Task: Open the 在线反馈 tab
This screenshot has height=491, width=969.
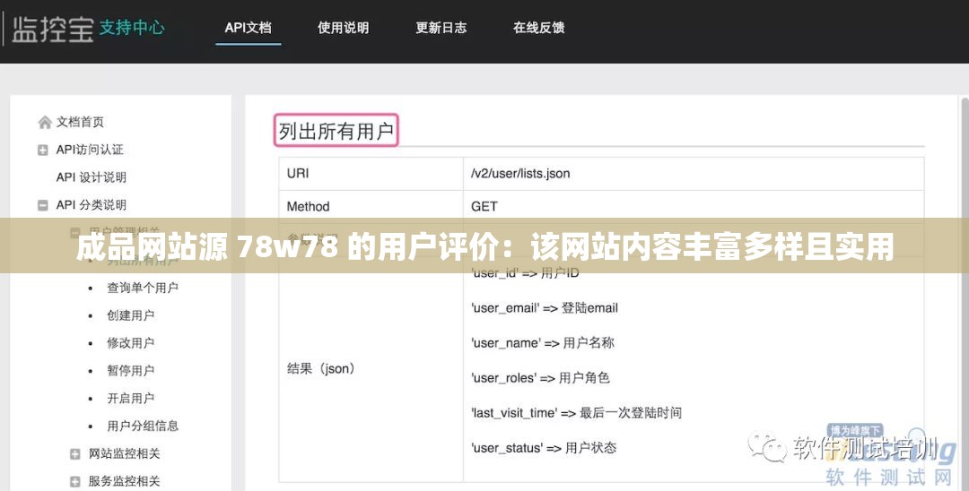Action: (538, 28)
